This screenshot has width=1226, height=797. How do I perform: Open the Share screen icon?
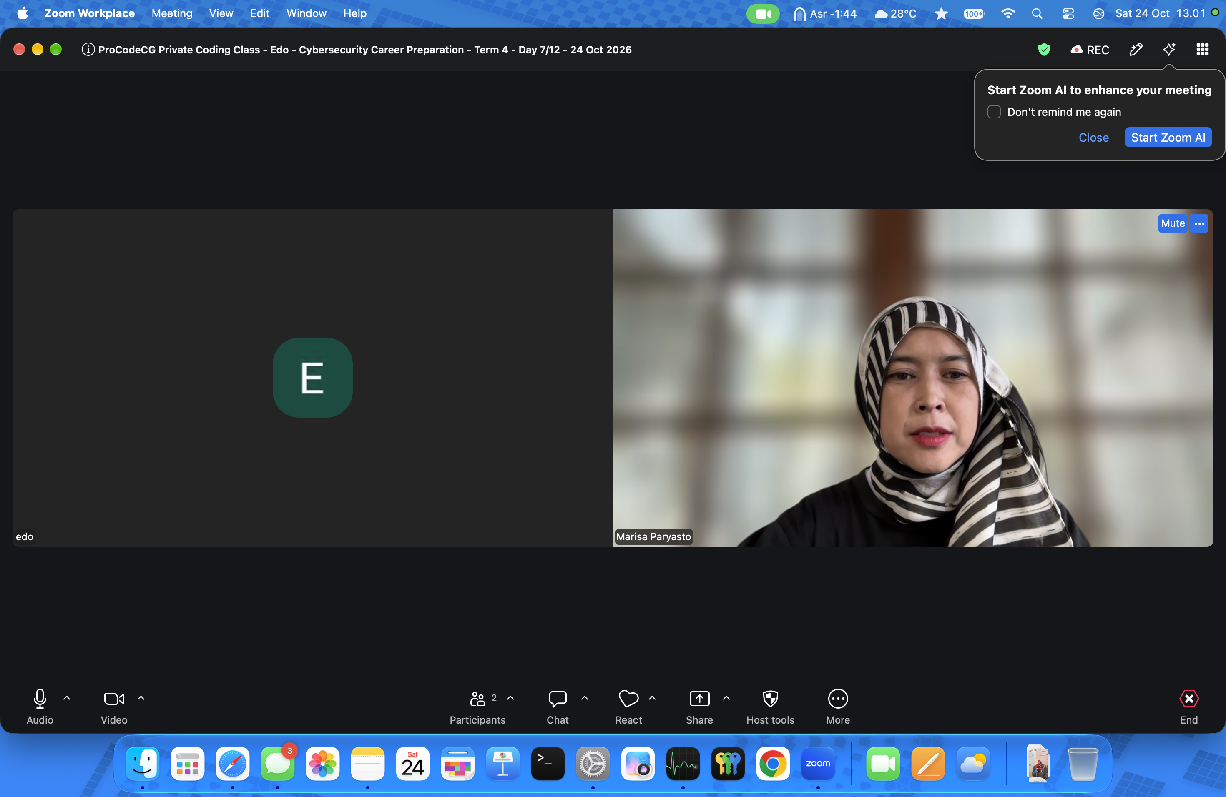coord(699,699)
